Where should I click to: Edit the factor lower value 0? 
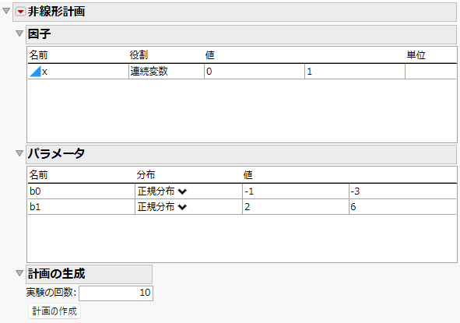(255, 72)
